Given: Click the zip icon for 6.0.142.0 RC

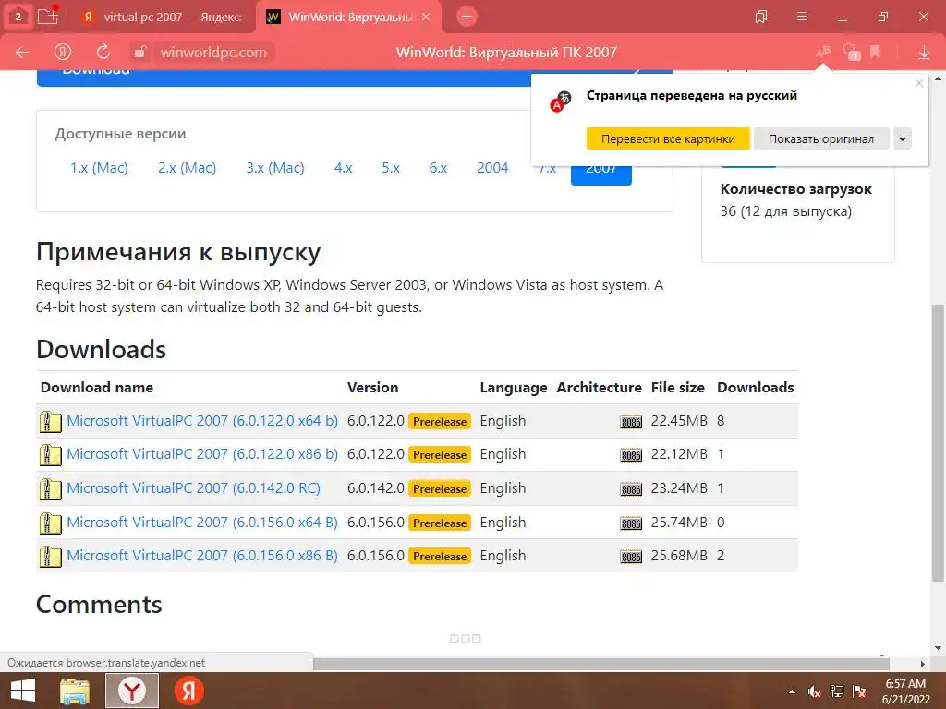Looking at the screenshot, I should point(50,489).
